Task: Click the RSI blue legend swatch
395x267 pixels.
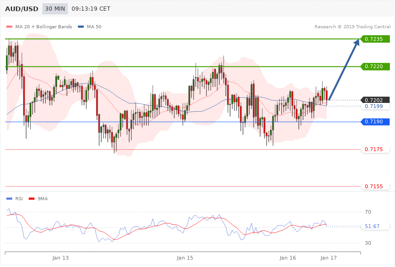Action: 9,199
